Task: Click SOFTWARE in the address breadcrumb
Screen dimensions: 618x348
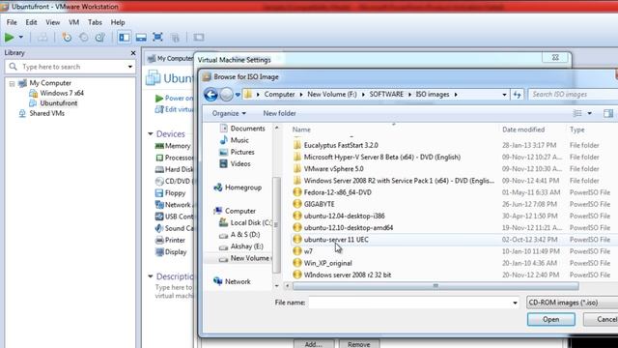Action: [x=386, y=95]
